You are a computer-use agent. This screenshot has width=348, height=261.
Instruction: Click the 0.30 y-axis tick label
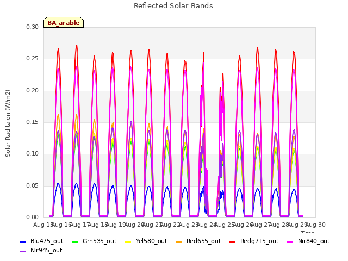33,27
